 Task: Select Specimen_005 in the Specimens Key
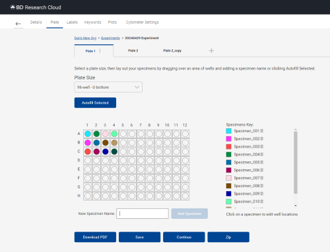247,162
